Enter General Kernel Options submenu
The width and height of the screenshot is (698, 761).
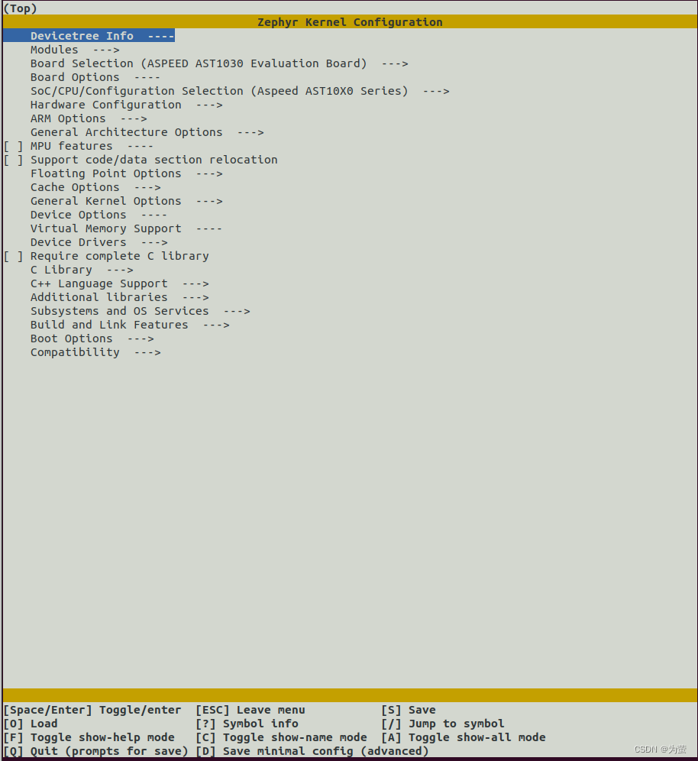[x=126, y=201]
